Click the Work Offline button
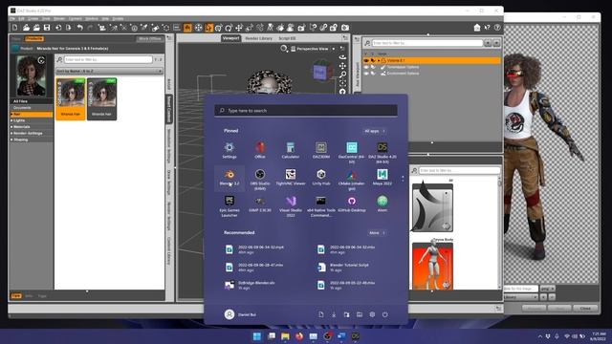The height and width of the screenshot is (344, 612). pos(149,38)
